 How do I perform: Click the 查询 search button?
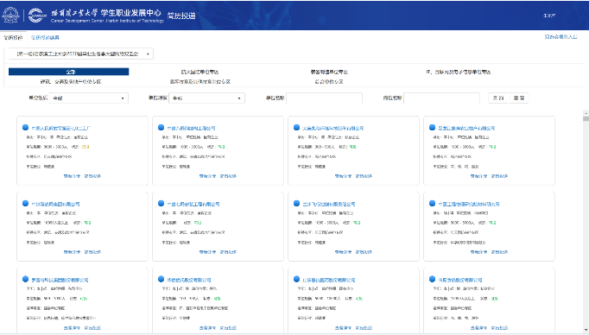point(498,98)
